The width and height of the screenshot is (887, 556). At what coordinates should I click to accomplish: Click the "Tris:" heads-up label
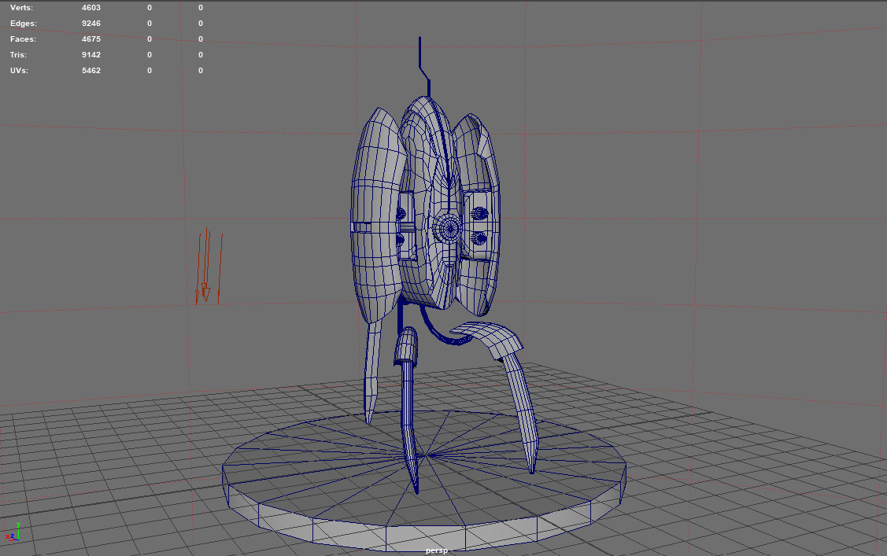(18, 55)
